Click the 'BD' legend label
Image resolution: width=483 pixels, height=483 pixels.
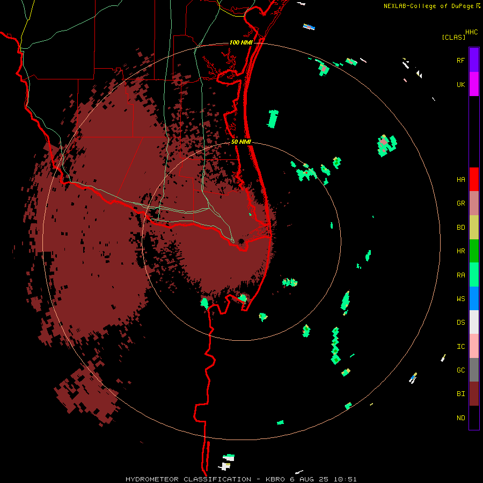(x=460, y=228)
